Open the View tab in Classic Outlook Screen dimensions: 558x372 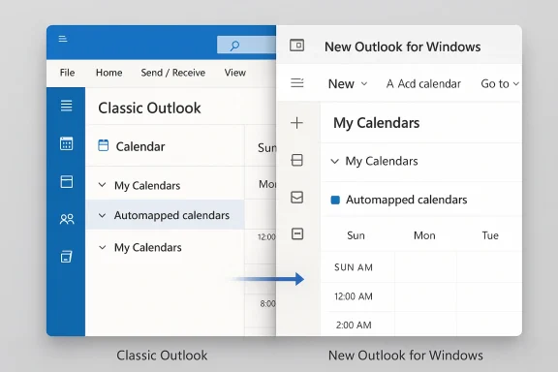(x=234, y=73)
